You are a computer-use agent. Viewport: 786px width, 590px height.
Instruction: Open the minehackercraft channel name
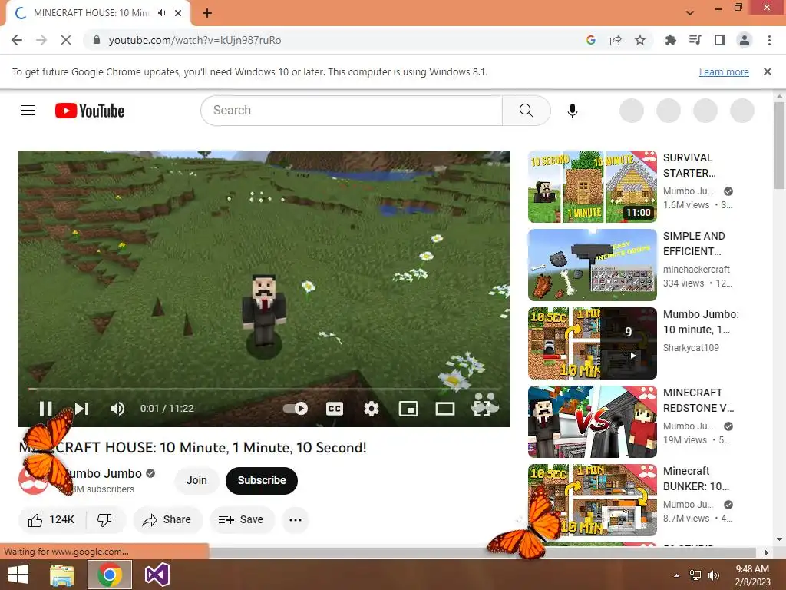696,270
